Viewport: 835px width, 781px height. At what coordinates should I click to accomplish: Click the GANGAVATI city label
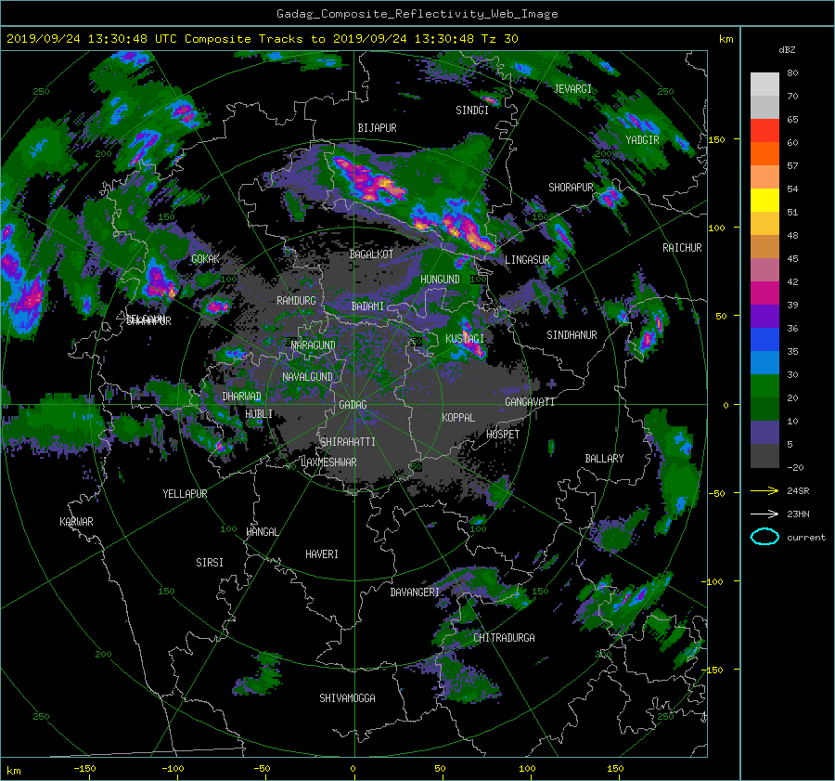[x=530, y=402]
